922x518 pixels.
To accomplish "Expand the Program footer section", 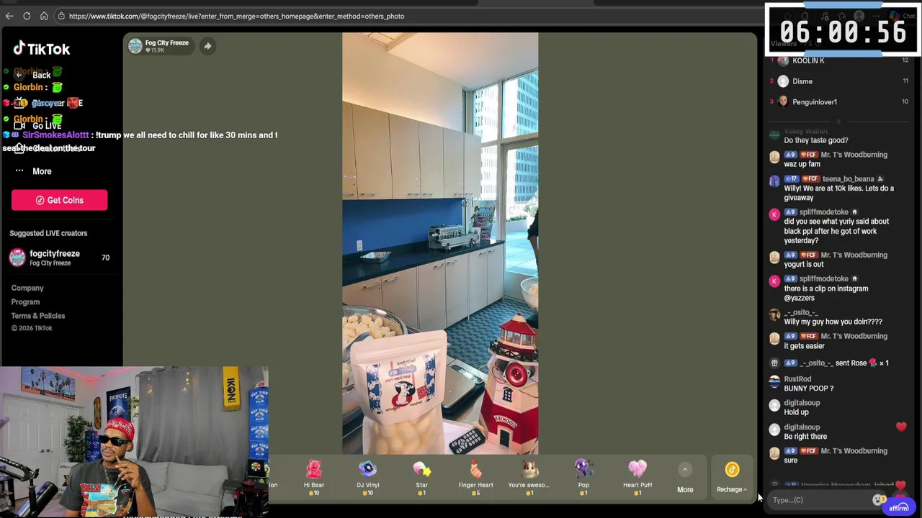I will pyautogui.click(x=25, y=302).
